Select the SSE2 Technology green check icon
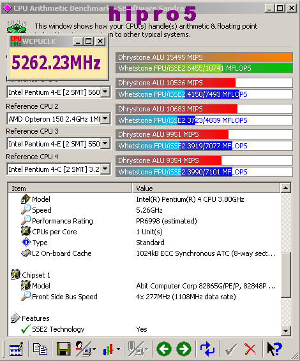 tap(26, 329)
